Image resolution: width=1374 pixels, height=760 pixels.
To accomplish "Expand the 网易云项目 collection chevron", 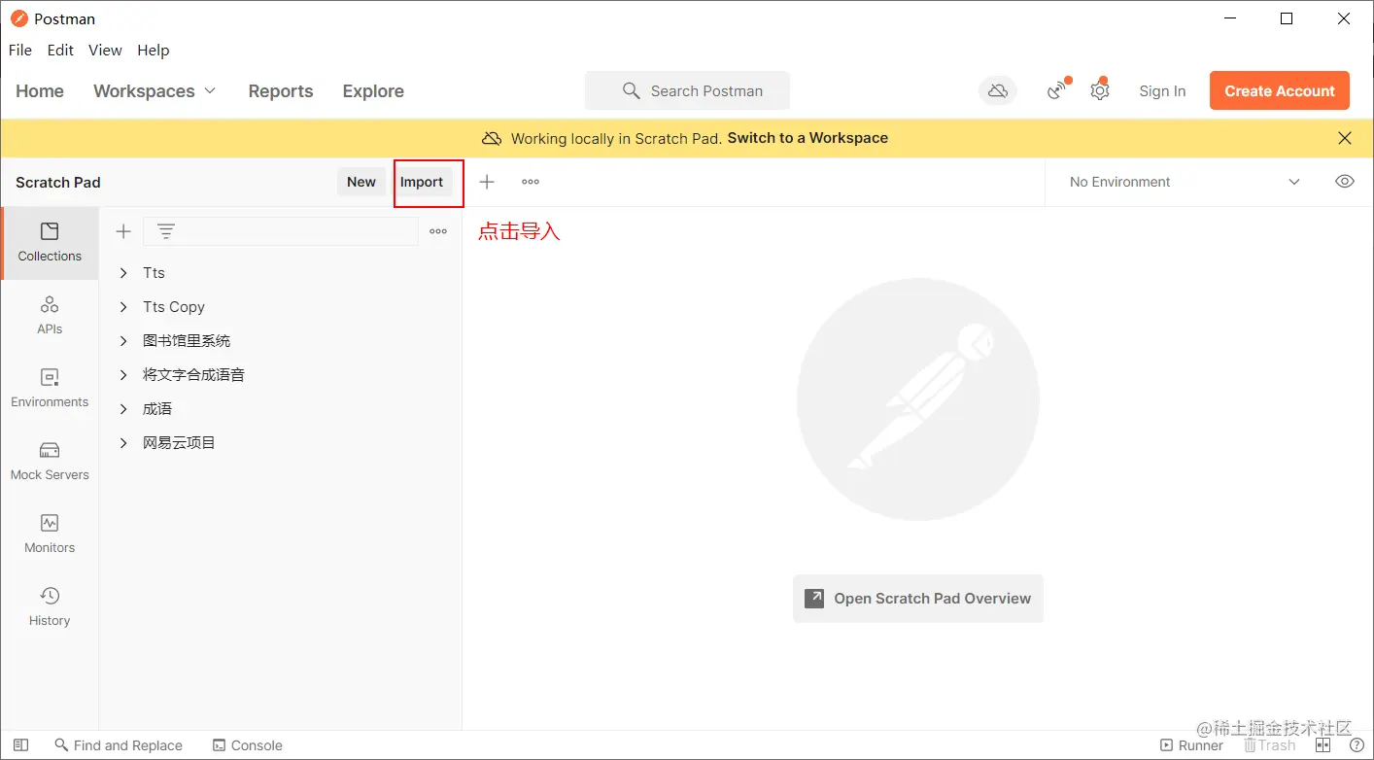I will [123, 443].
